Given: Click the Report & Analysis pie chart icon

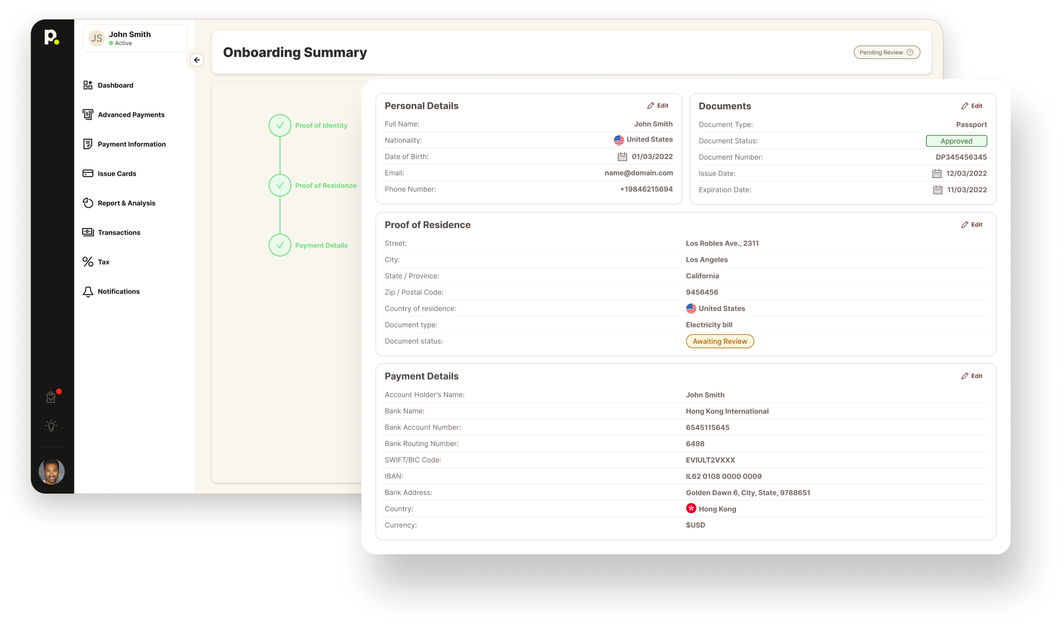Looking at the screenshot, I should tap(88, 203).
